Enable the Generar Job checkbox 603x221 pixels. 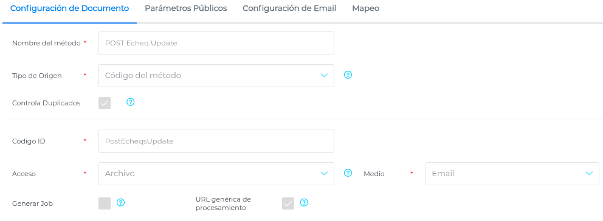coord(105,203)
